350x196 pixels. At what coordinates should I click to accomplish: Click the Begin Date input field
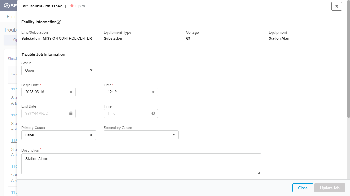45,92
